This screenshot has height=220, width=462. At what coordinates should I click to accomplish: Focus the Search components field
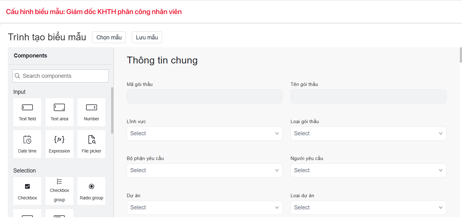click(64, 76)
